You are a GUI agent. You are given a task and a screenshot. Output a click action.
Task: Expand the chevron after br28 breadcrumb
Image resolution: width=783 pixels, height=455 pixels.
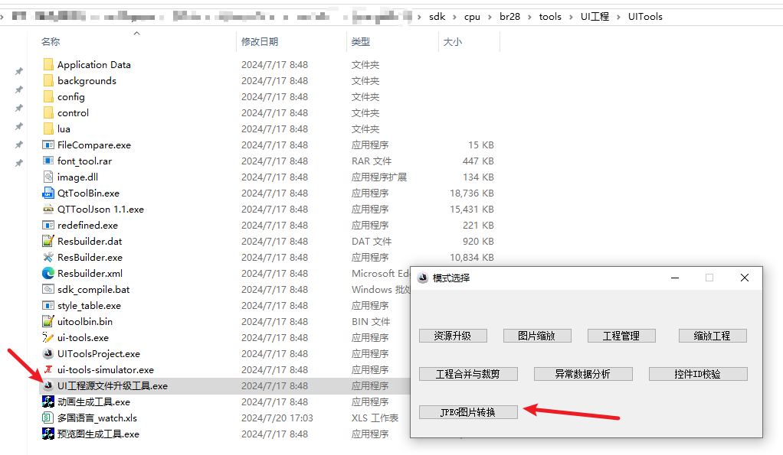click(x=529, y=17)
